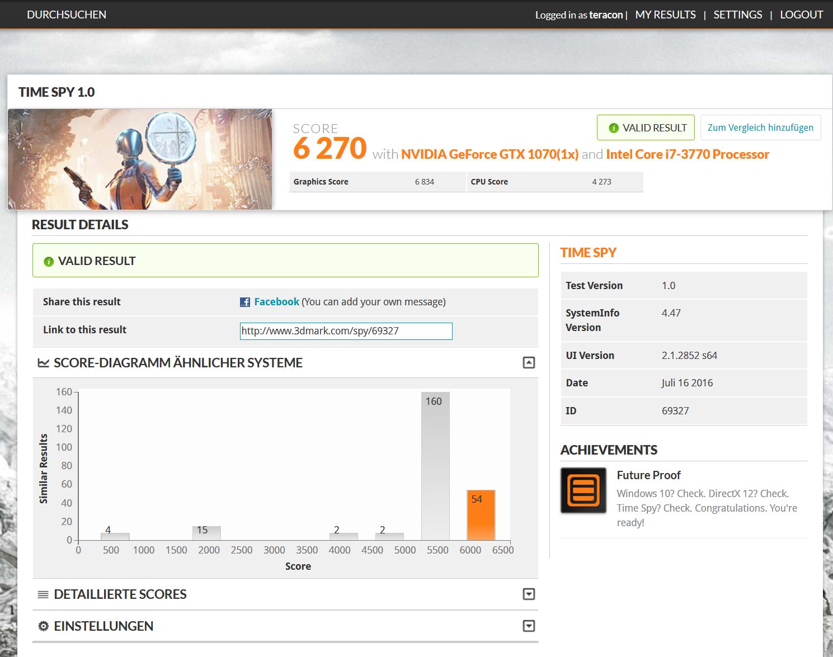The image size is (833, 657).
Task: Open MY RESULTS in the top bar
Action: point(665,15)
